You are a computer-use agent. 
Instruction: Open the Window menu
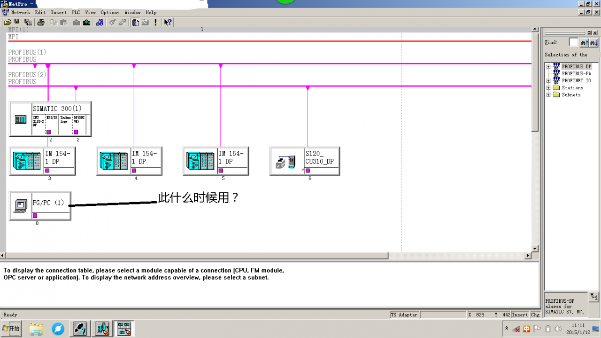coord(132,13)
